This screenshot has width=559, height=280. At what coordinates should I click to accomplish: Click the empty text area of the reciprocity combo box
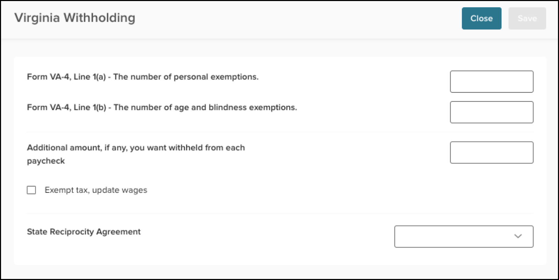click(x=452, y=236)
